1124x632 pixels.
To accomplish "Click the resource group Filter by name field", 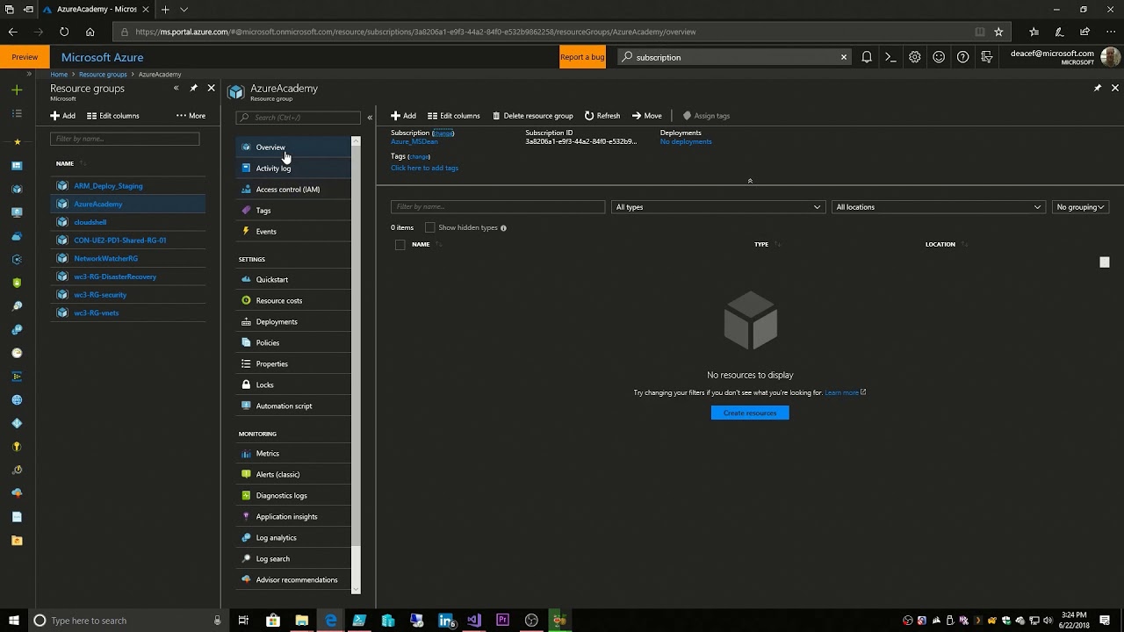I will (x=125, y=139).
